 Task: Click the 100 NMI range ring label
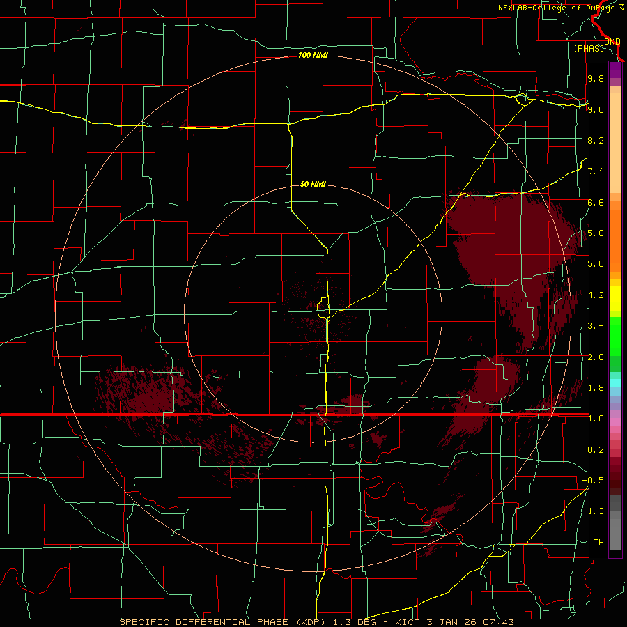click(313, 55)
